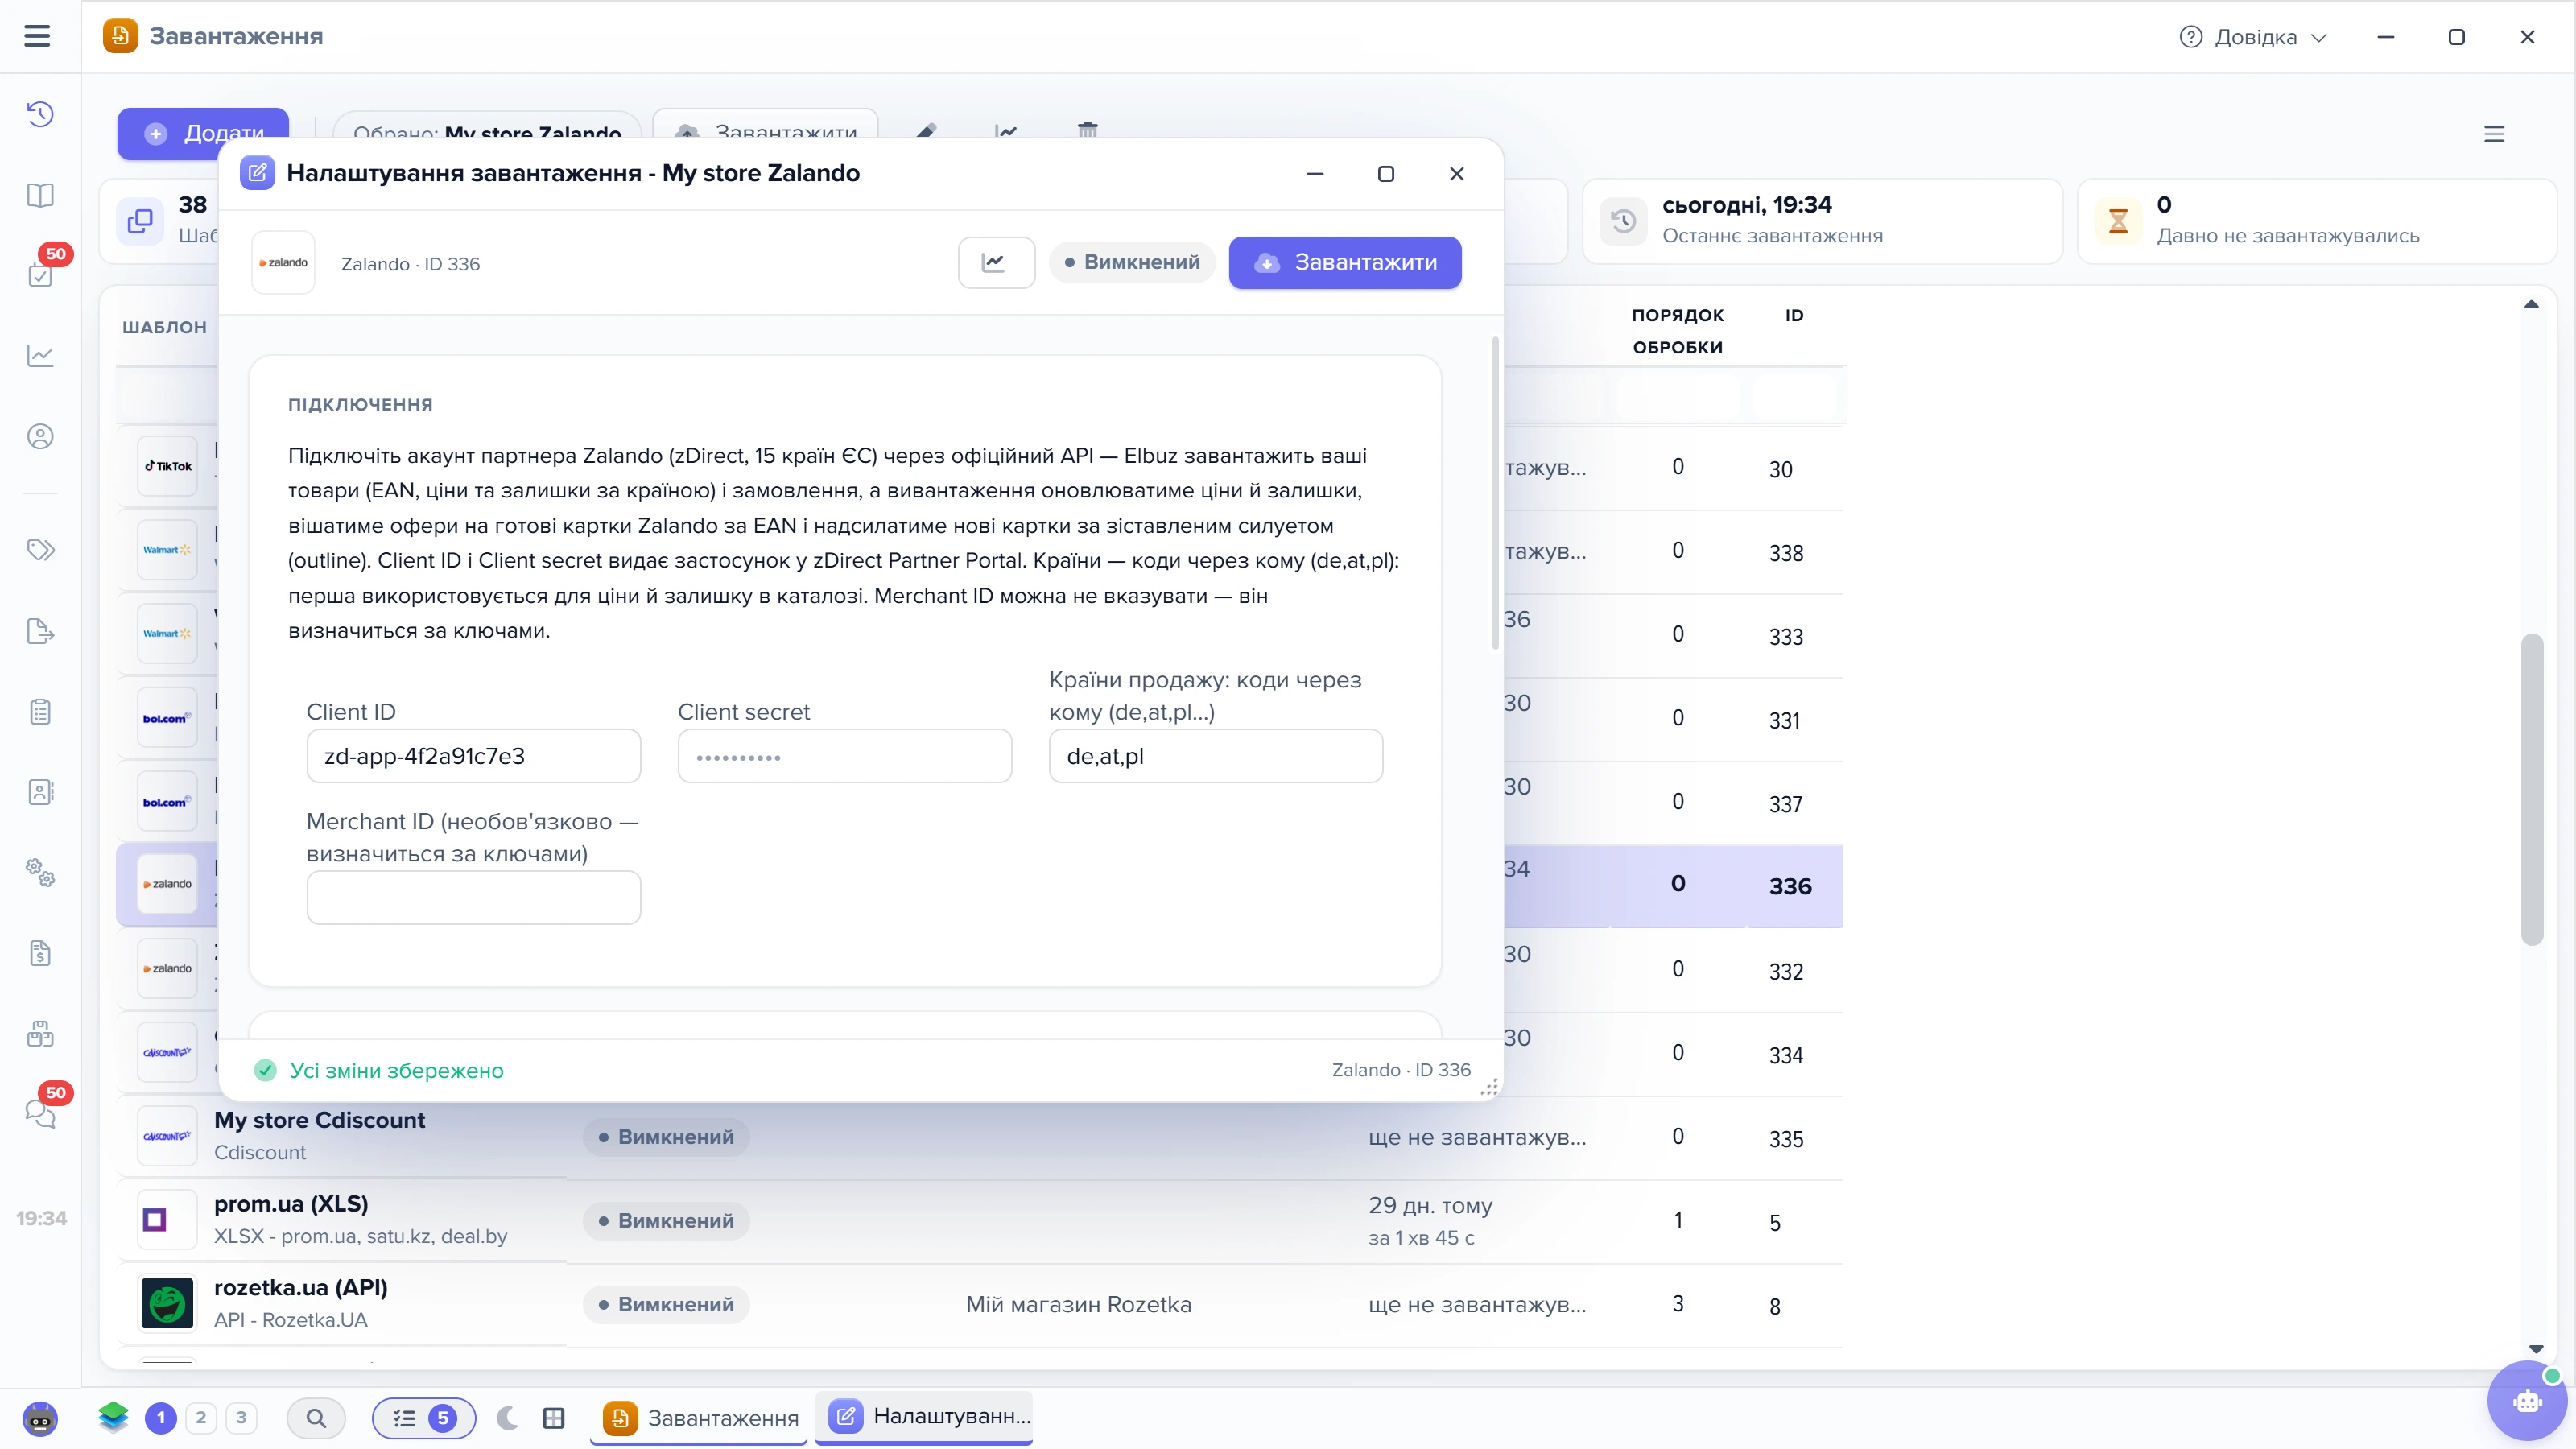2576x1449 pixels.
Task: Open tasks icon with 50 badge
Action: [40, 275]
